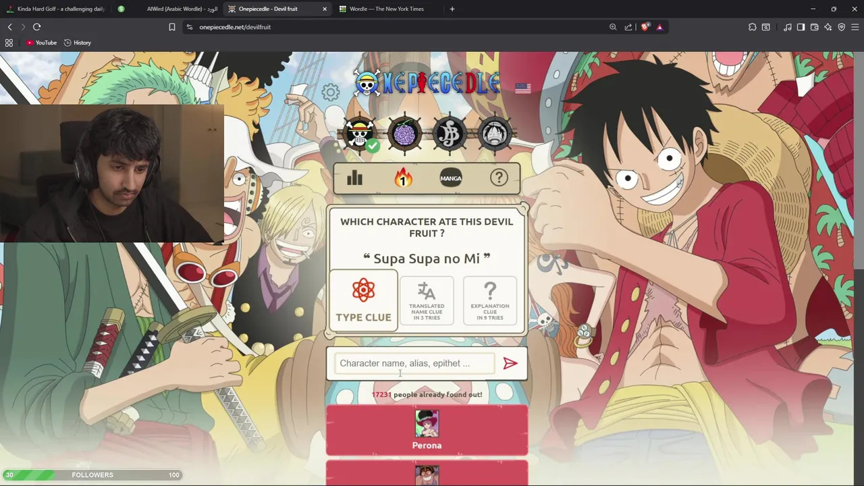This screenshot has width=864, height=486.
Task: Open the YouTube bookmark
Action: point(41,43)
